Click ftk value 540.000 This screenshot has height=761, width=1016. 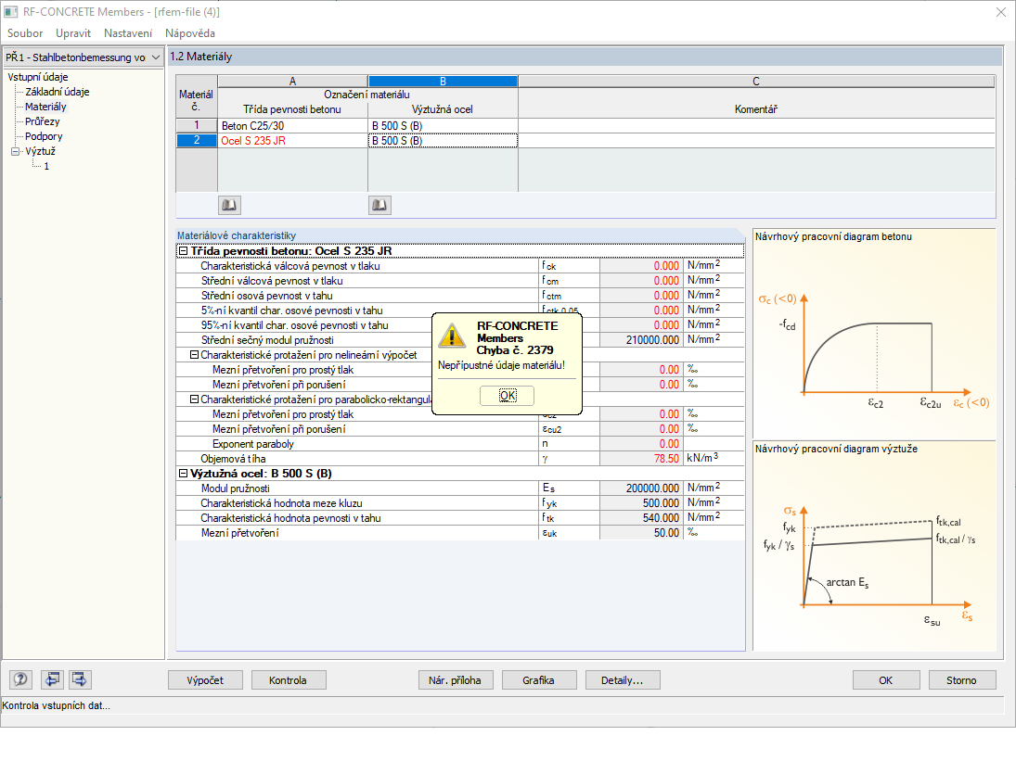pyautogui.click(x=641, y=518)
